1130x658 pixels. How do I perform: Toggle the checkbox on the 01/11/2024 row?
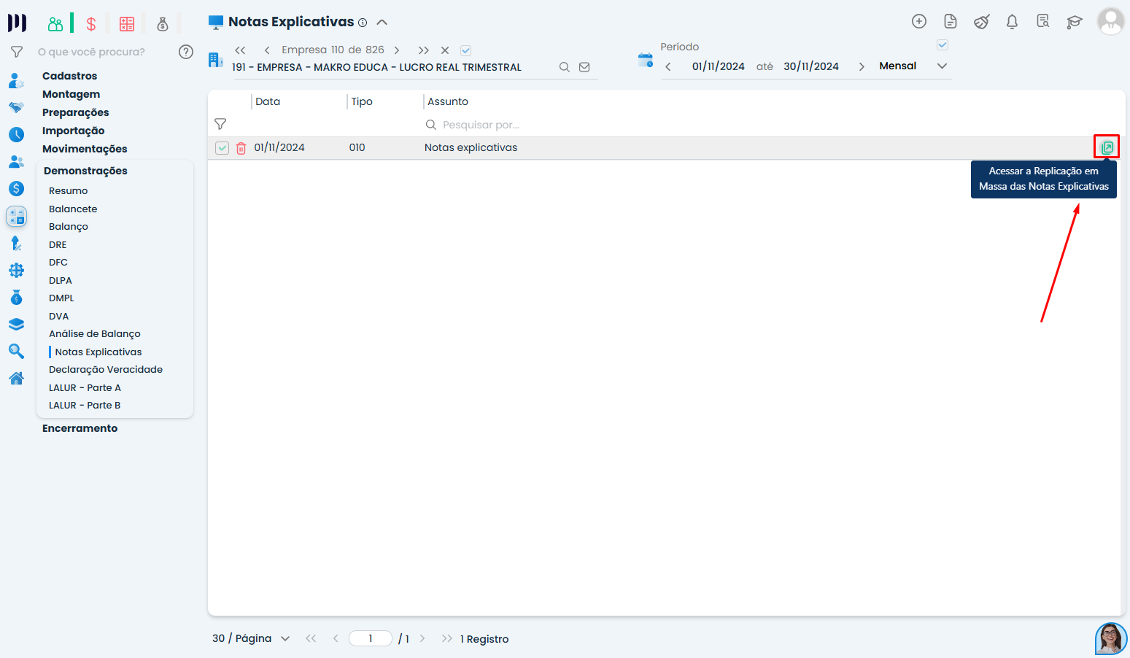pos(222,148)
